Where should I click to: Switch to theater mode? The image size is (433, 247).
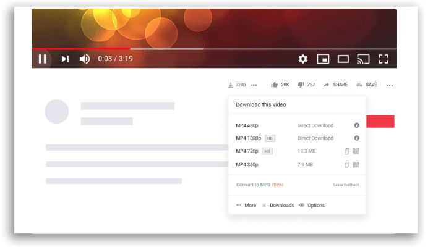pos(343,59)
